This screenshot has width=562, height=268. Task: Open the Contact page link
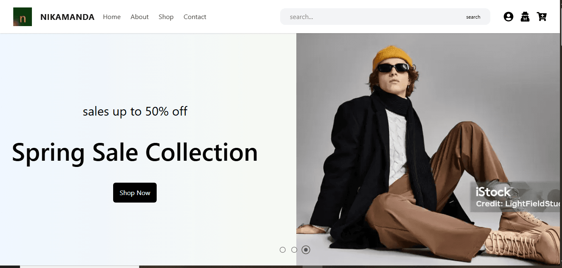tap(195, 17)
